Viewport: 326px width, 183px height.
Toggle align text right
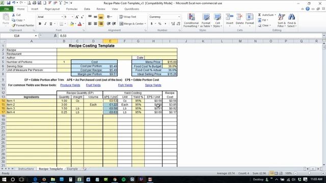101,24
